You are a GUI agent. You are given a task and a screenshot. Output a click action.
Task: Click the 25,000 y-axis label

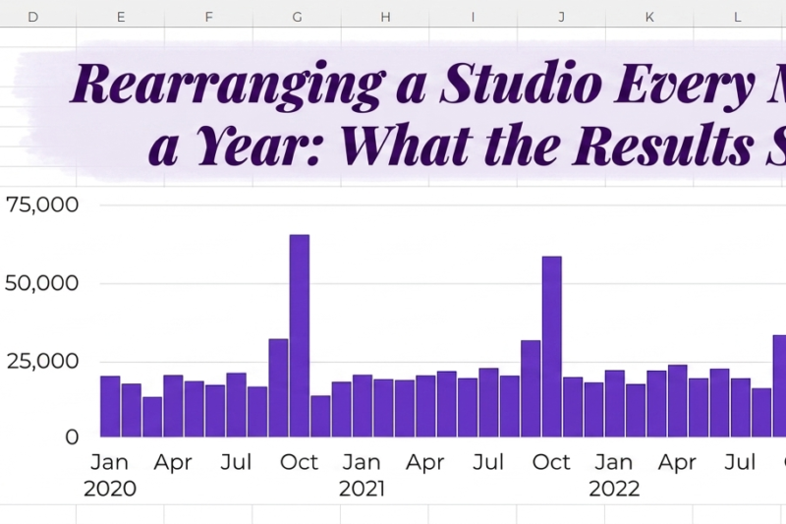coord(42,361)
